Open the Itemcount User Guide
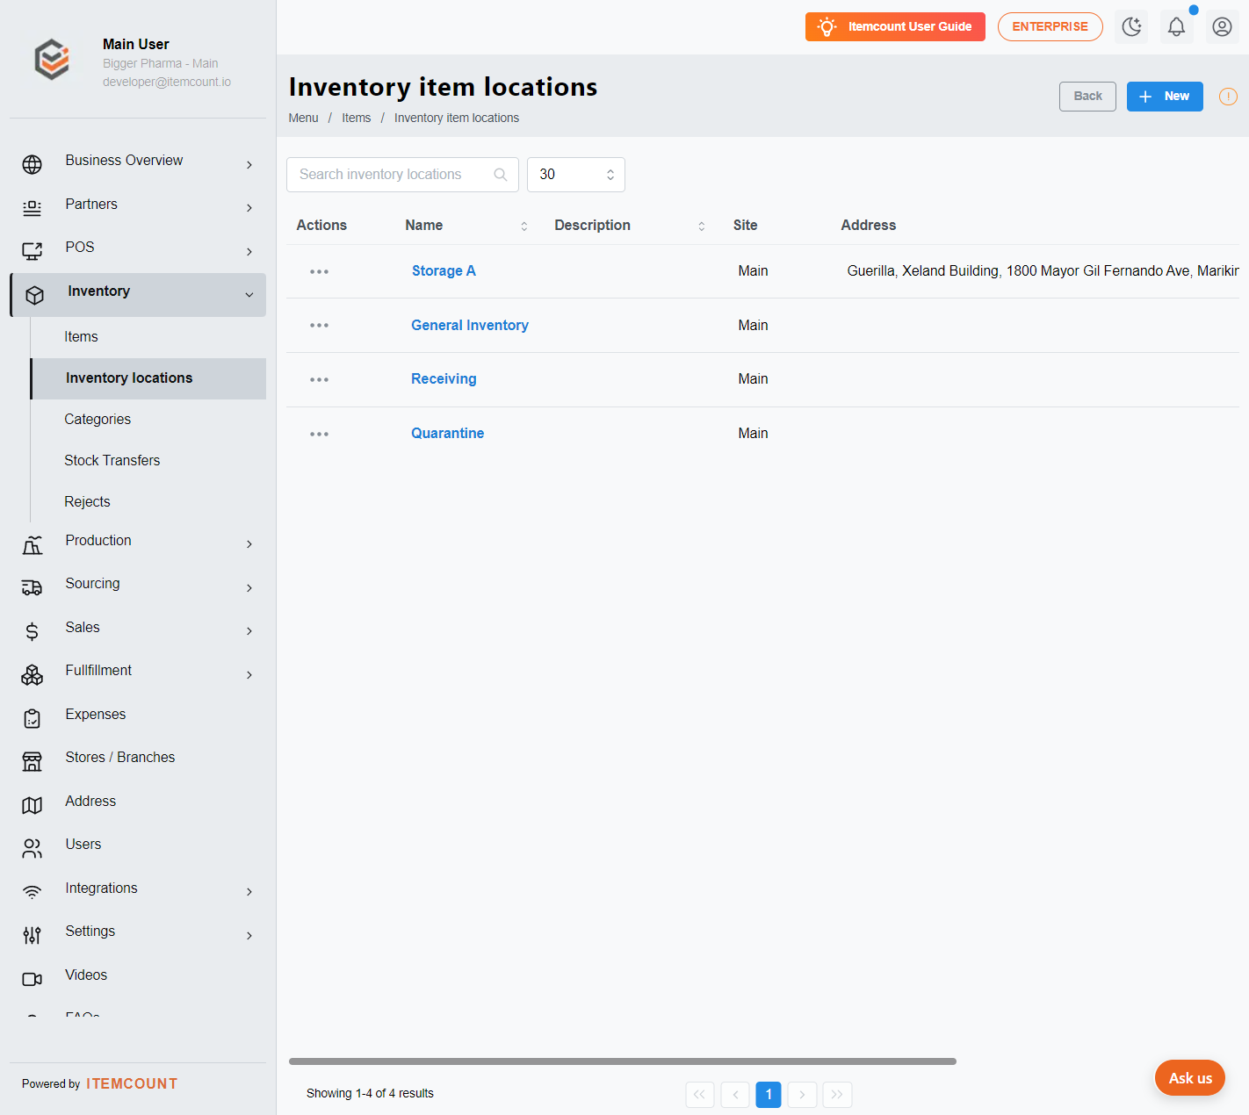The width and height of the screenshot is (1249, 1115). [895, 26]
